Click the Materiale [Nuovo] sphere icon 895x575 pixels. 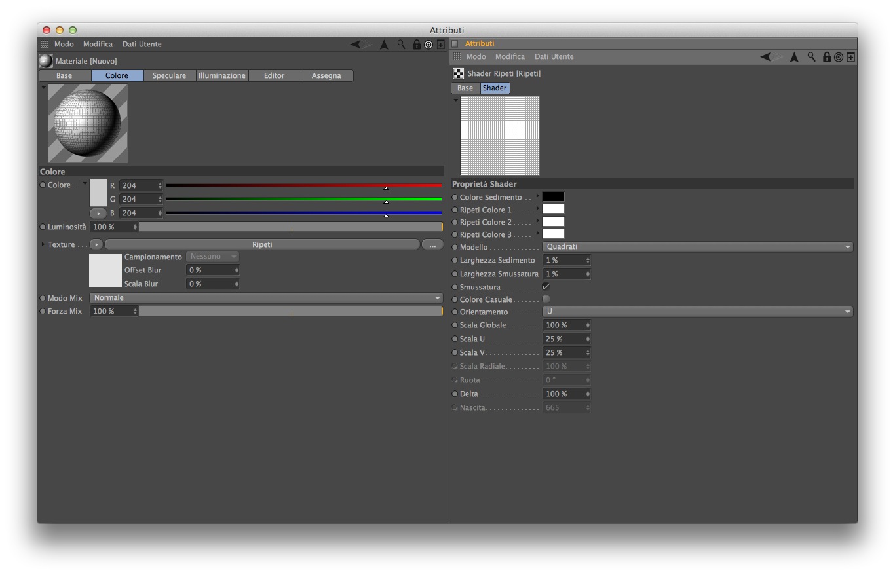(46, 61)
